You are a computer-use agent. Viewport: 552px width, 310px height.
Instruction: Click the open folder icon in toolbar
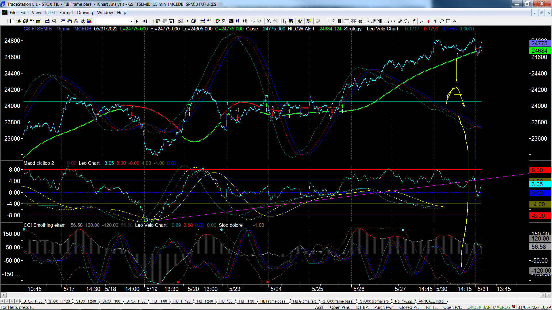(x=19, y=21)
